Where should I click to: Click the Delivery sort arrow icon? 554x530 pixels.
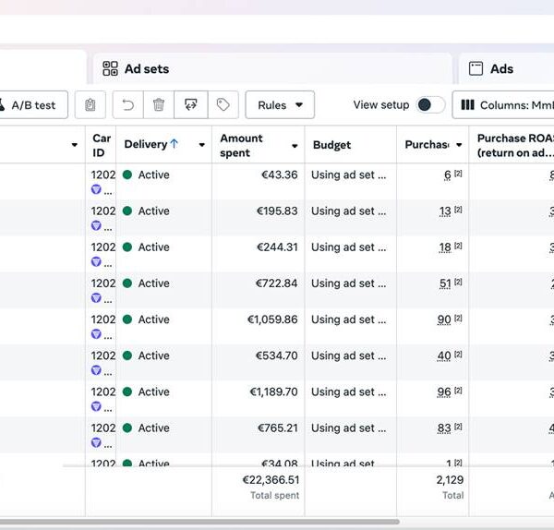coord(174,144)
